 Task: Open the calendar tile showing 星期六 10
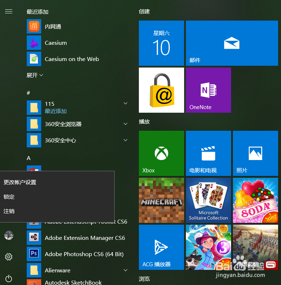point(161,43)
